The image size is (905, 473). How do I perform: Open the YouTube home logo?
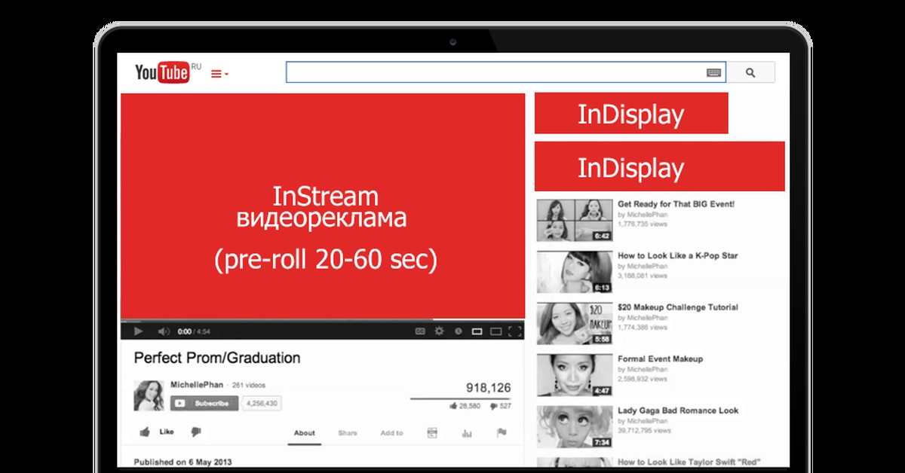pos(162,72)
